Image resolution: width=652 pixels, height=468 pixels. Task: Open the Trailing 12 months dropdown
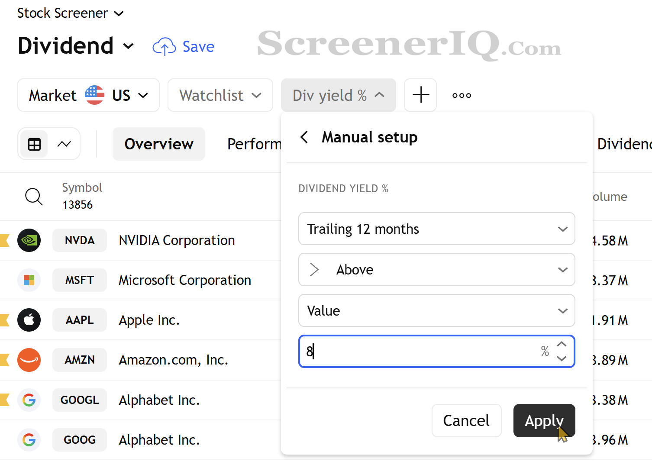436,229
